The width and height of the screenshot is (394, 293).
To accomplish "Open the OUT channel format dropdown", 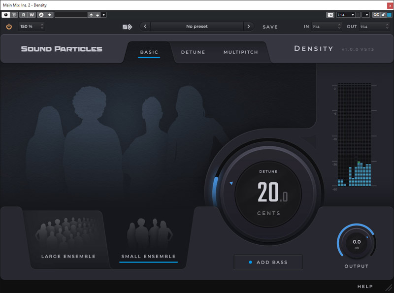I will click(374, 27).
